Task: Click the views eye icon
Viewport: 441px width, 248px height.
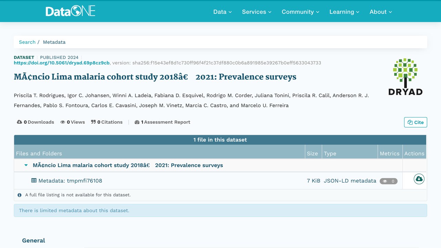Action: point(63,122)
